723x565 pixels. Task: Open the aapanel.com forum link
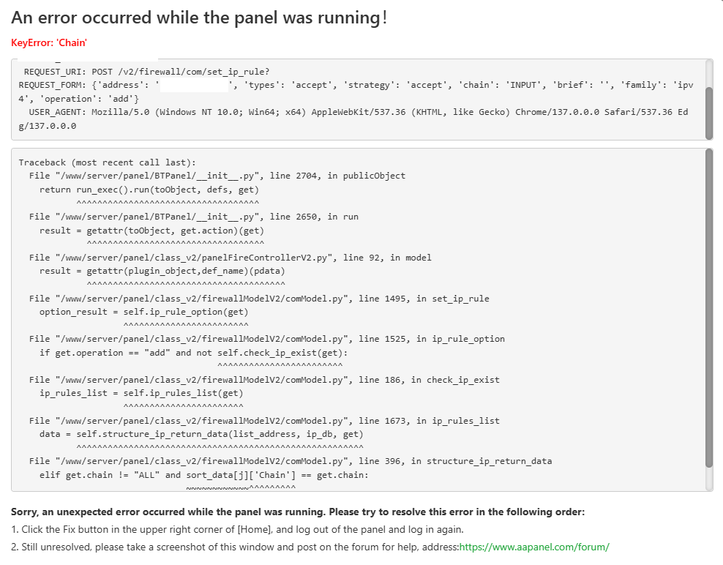point(534,547)
